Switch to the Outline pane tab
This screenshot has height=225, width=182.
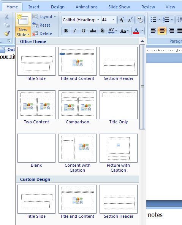tap(11, 49)
